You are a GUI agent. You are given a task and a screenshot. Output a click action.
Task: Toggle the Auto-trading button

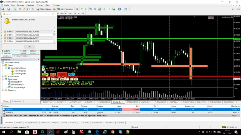click(65, 9)
